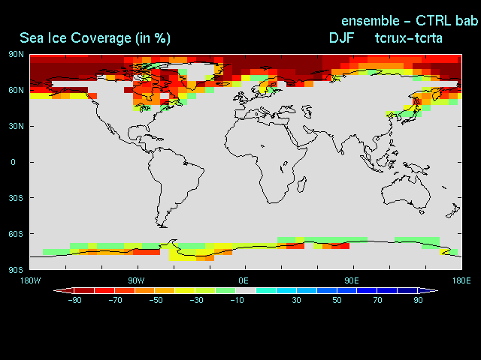
Task: Click the "ensemble - CTRL bab" header text
Action: tap(410, 21)
